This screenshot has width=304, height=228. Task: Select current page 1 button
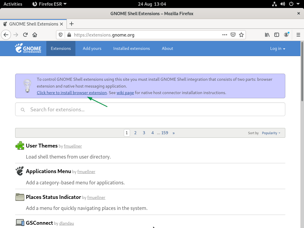click(x=127, y=133)
